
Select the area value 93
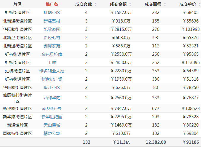point(155,38)
